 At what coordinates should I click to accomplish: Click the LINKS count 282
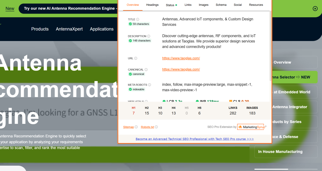pos(233,113)
